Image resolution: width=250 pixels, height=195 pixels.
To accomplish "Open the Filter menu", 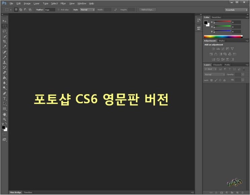I will pyautogui.click(x=63, y=3).
